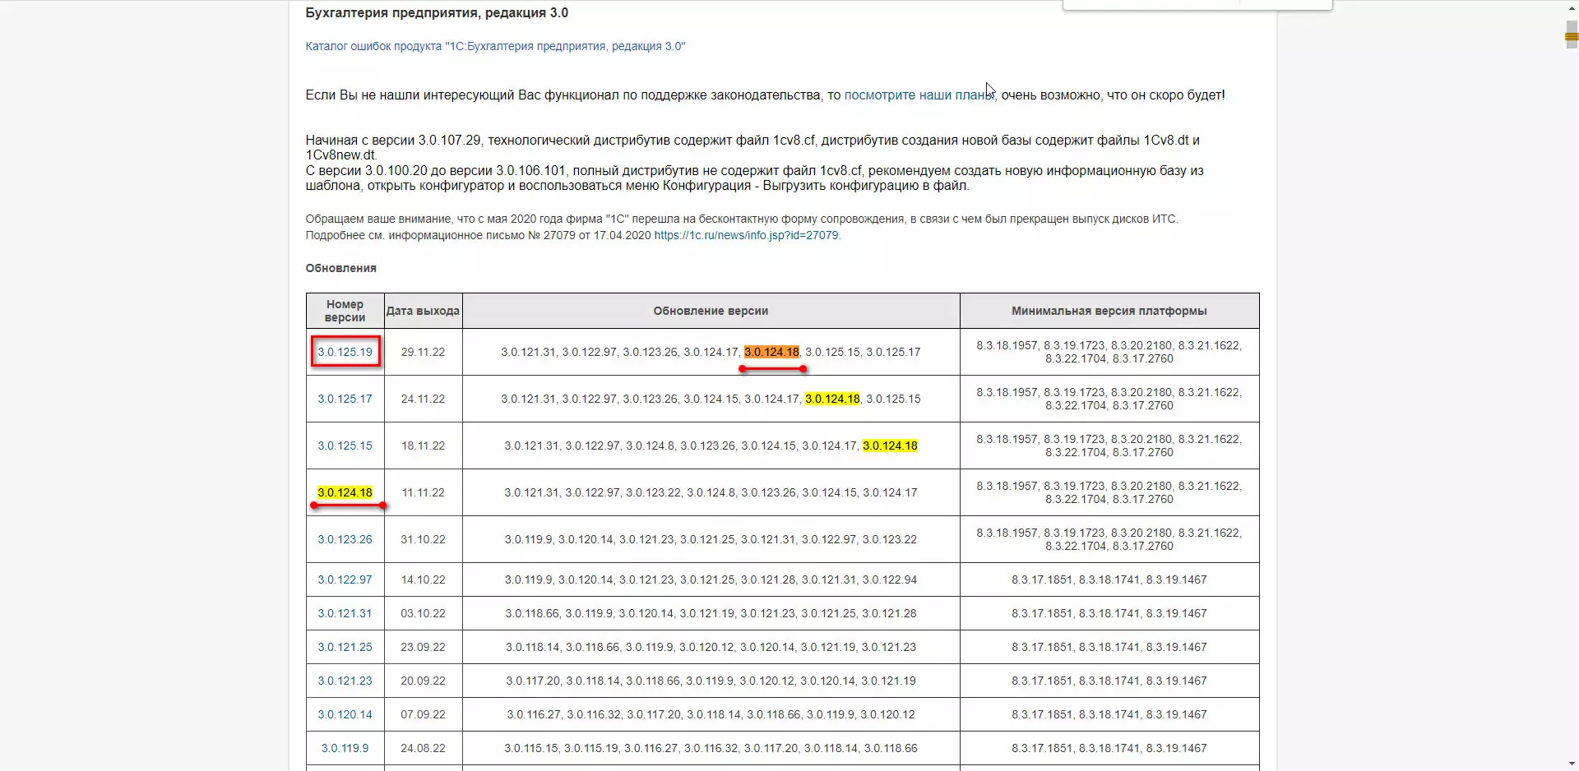
Task: Open highlighted version 3.0.124.18 in Номер версии column
Action: point(345,492)
